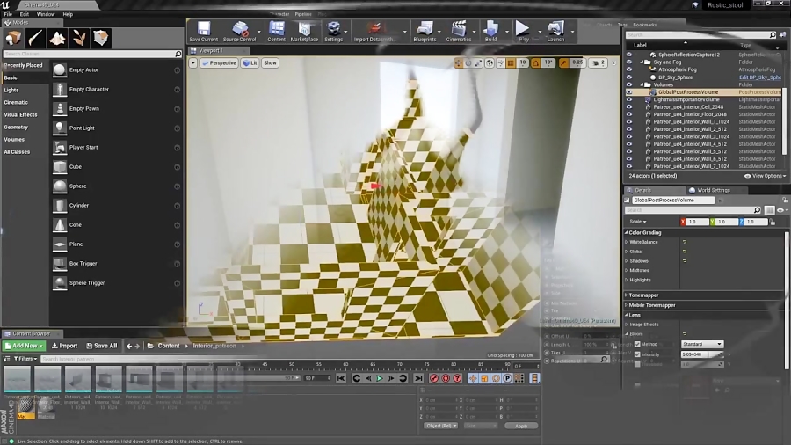Viewport: 791px width, 445px height.
Task: Open the File menu
Action: [x=8, y=14]
